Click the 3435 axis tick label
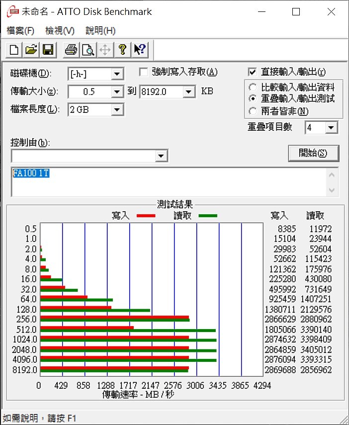The image size is (349, 425). click(217, 385)
